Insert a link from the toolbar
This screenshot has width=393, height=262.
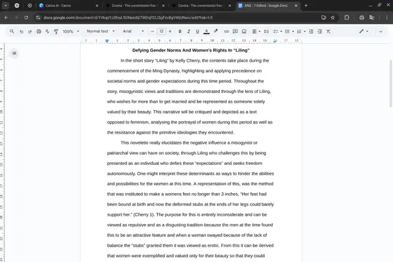tap(227, 31)
